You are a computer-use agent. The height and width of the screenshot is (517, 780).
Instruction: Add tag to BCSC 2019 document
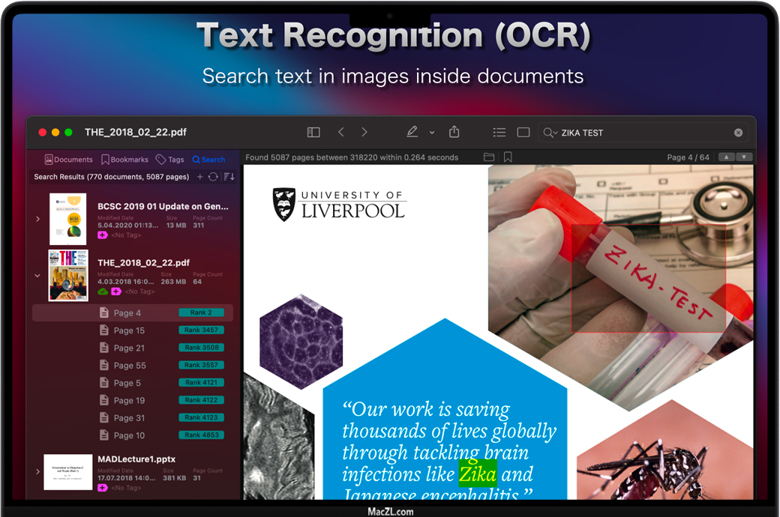(103, 235)
